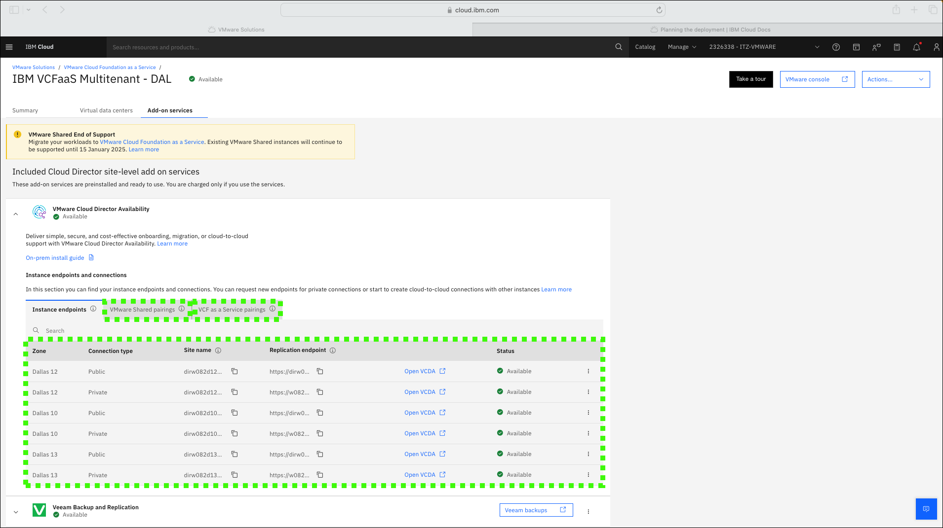Click Open VCDA for Dallas 13 Private

[x=425, y=475]
